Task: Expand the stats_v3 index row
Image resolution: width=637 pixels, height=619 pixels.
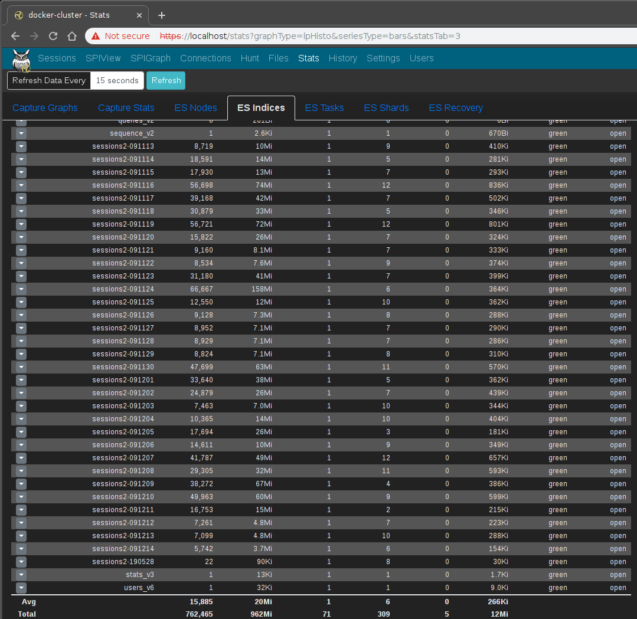Action: pos(21,575)
